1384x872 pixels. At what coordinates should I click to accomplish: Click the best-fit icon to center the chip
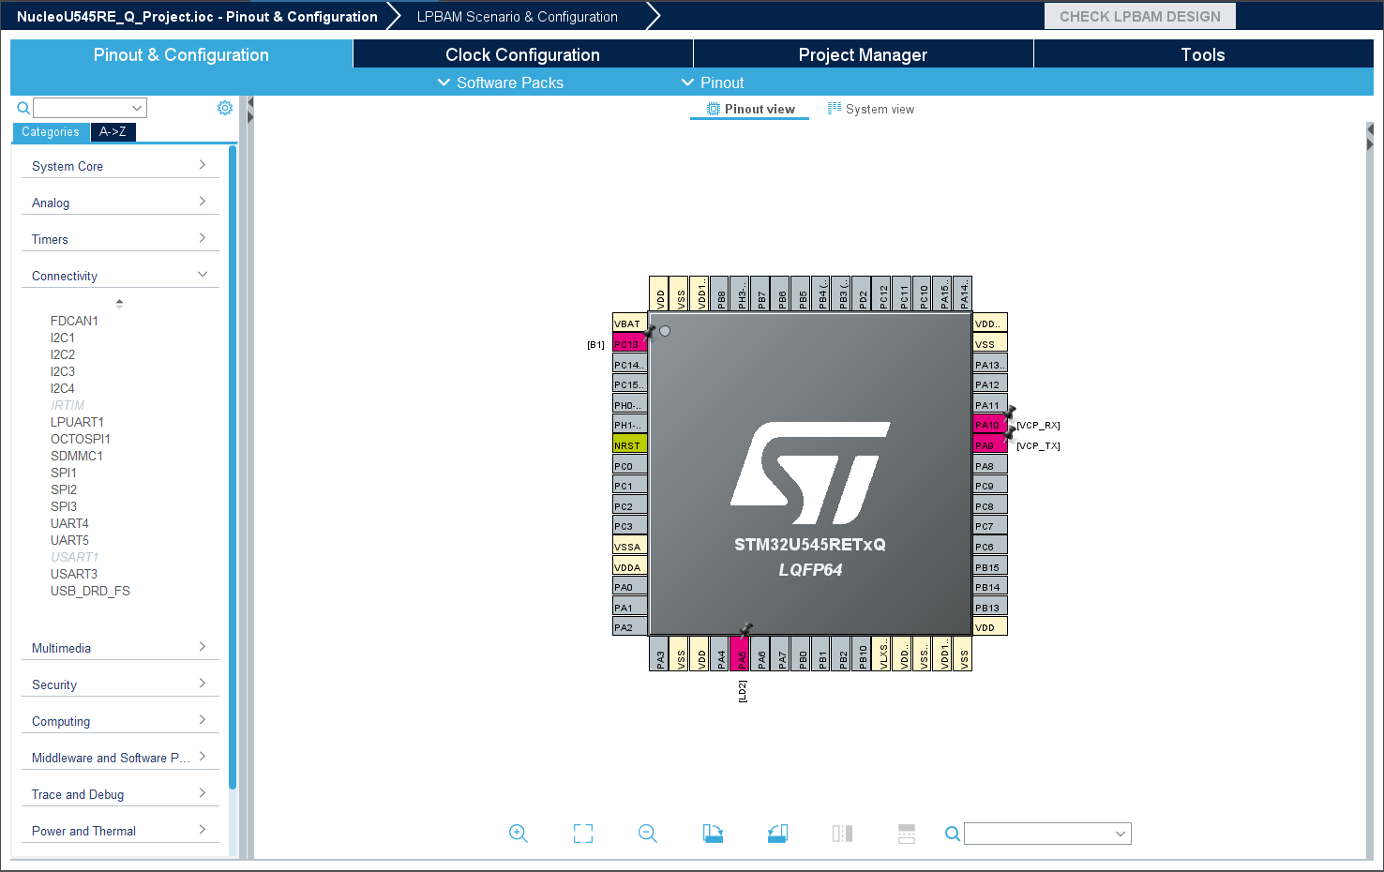tap(583, 834)
